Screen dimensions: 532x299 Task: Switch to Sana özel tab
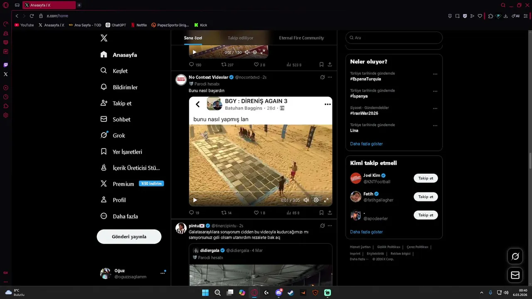(x=193, y=38)
